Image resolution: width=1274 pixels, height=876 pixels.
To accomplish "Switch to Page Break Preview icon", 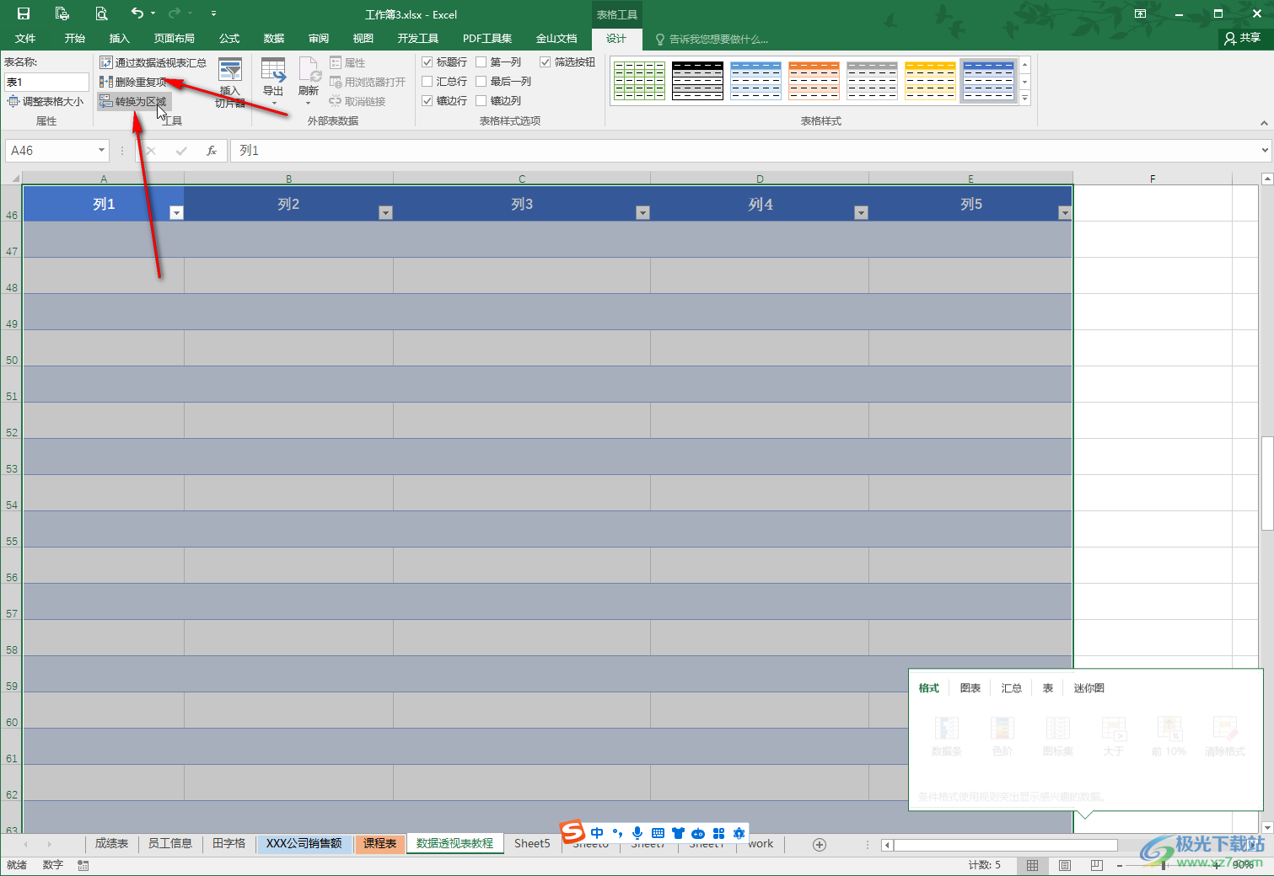I will [x=1096, y=865].
